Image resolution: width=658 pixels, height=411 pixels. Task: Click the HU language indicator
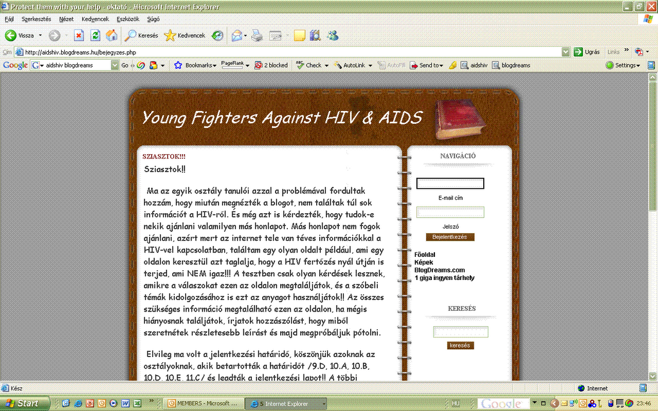pos(456,403)
